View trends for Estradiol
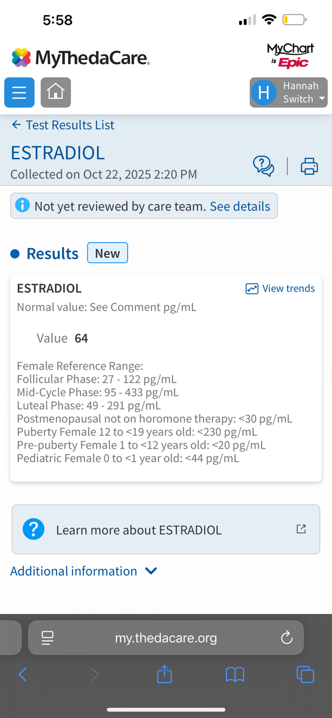 tap(280, 288)
